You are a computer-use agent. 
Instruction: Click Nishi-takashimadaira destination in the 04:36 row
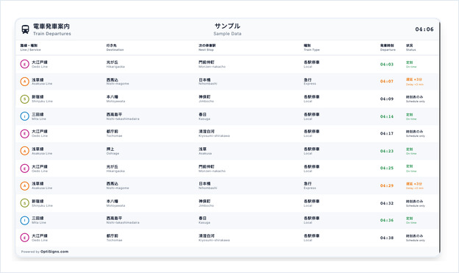tap(123, 220)
